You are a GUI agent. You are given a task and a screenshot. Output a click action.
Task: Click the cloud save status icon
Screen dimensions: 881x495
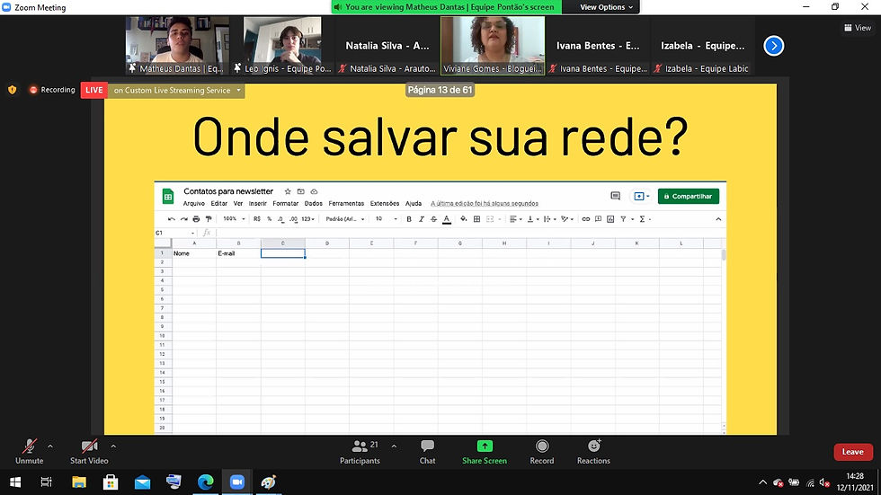(x=314, y=191)
